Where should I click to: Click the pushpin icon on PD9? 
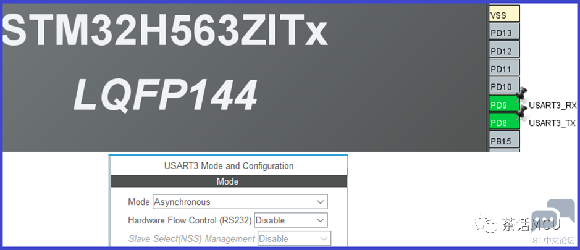[521, 94]
